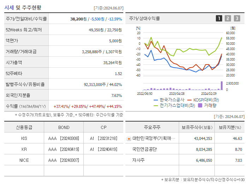Select the 3M return +29.05%
Image resolution: width=248 pixels, height=185 pixels.
pyautogui.click(x=79, y=106)
